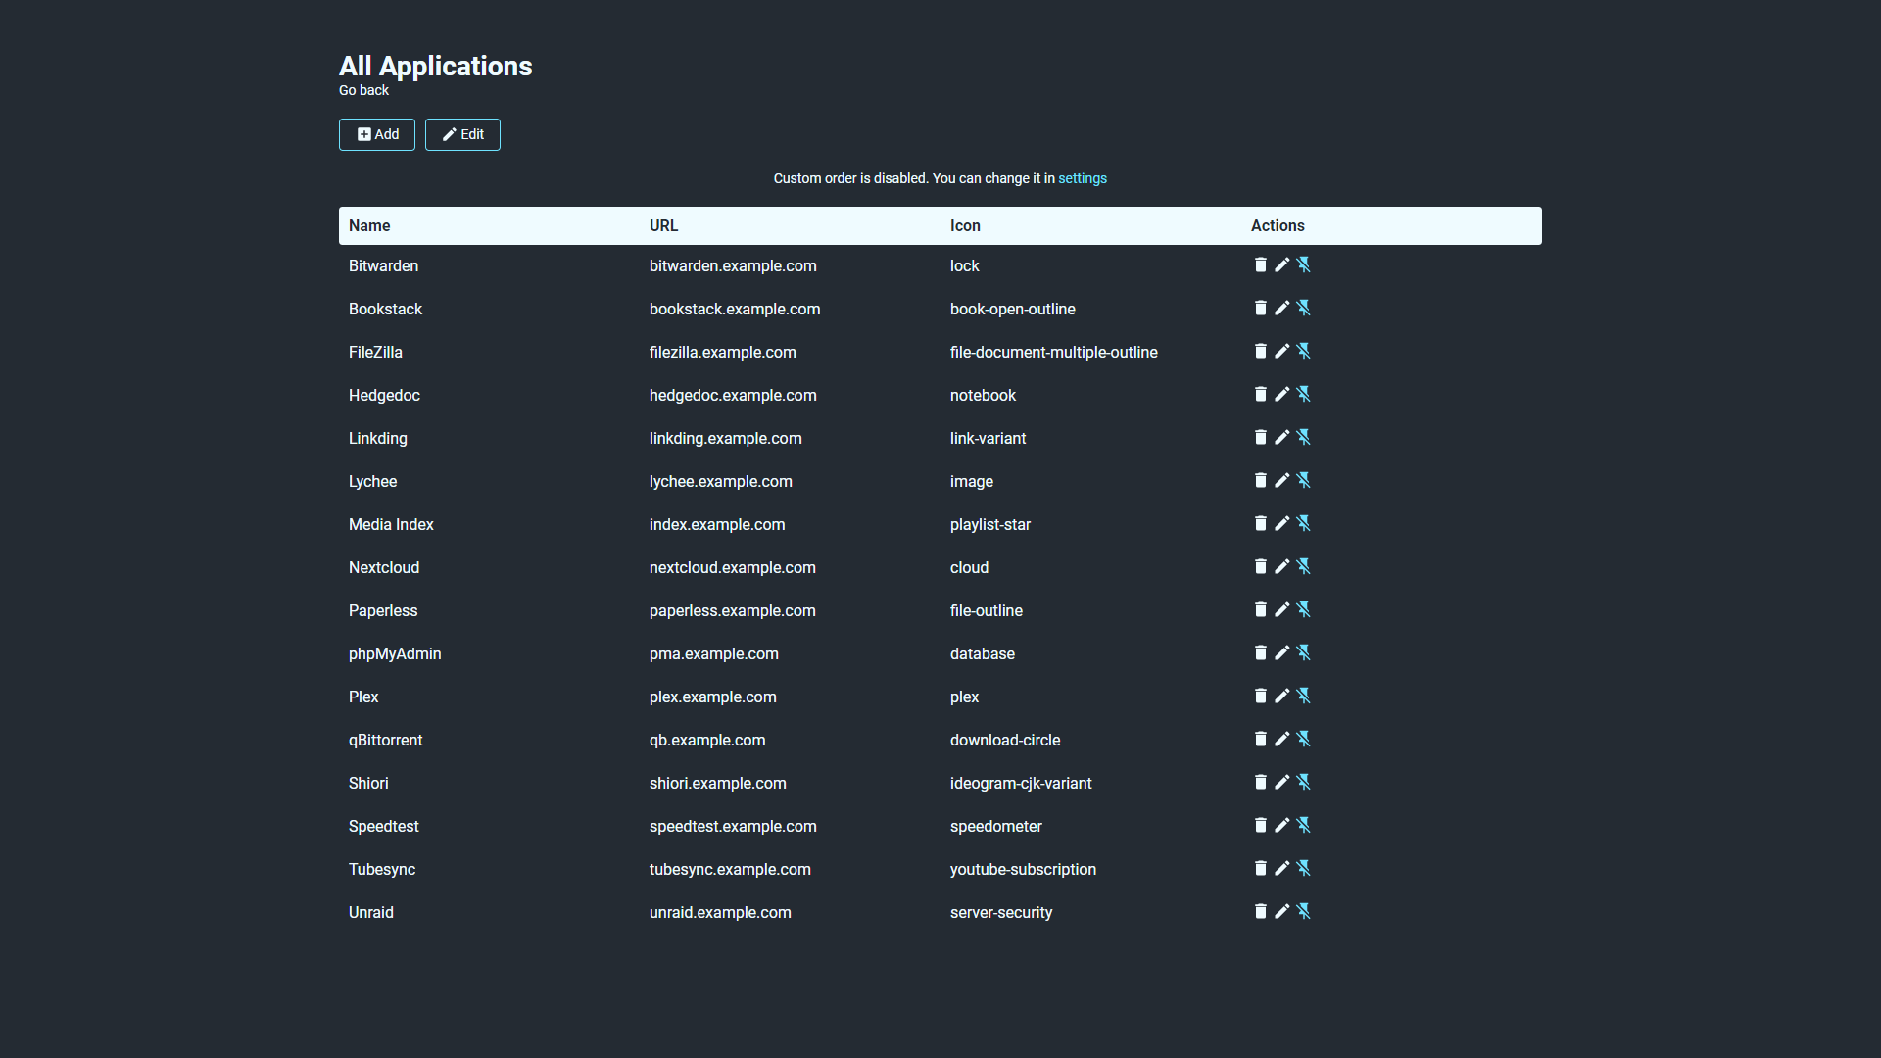Toggle pin for Linkding
The image size is (1881, 1058).
(1304, 438)
